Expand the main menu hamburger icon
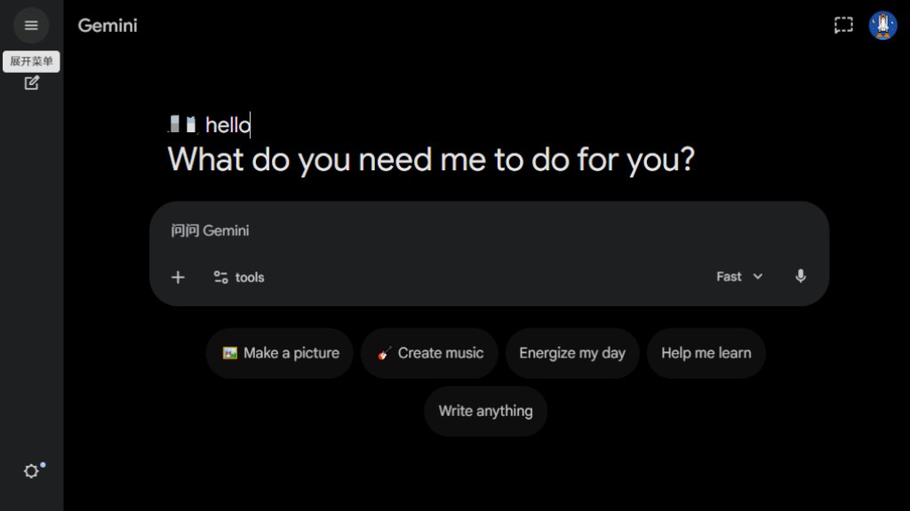The image size is (910, 511). point(31,26)
